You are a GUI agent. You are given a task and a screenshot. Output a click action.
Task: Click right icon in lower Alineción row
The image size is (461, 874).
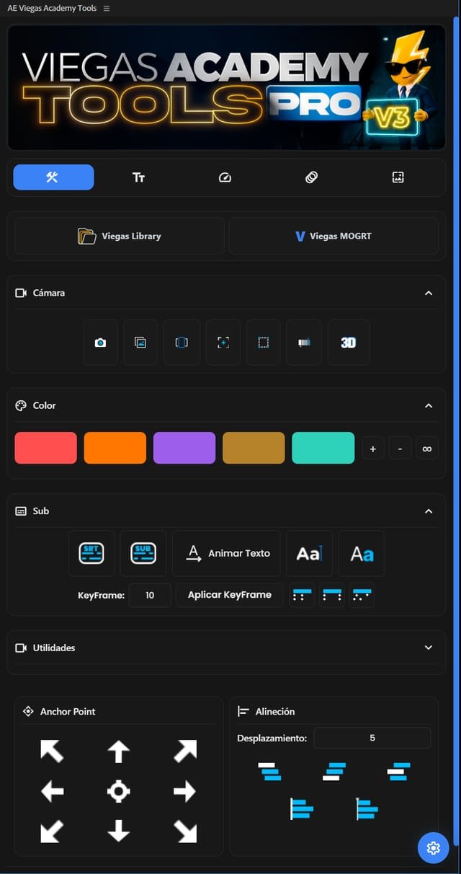tap(367, 809)
